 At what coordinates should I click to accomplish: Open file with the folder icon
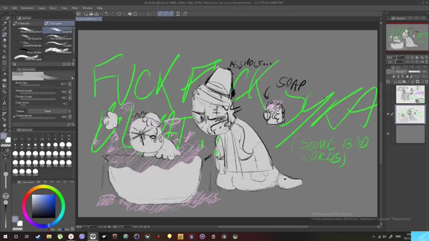(x=91, y=14)
